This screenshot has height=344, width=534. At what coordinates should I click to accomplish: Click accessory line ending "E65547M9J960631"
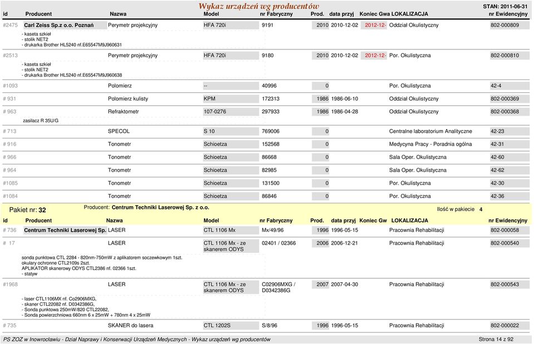point(72,45)
